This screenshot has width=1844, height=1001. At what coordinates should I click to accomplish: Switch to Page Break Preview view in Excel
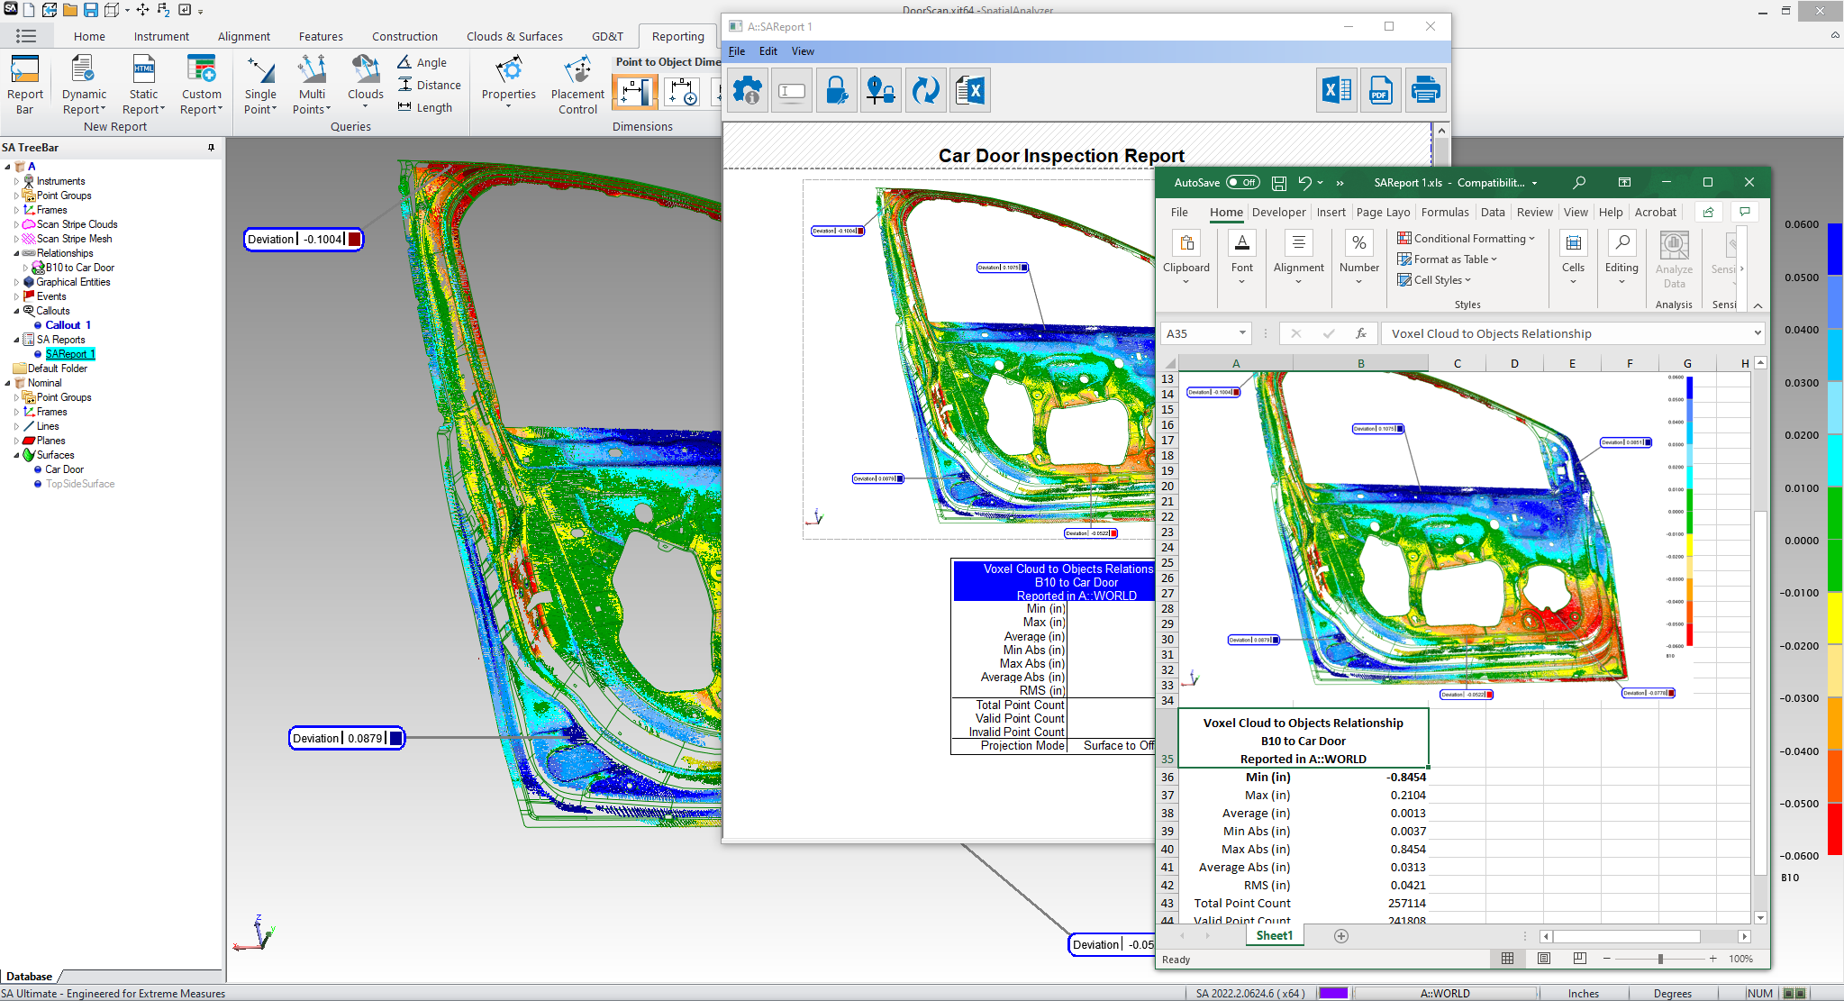coord(1579,959)
